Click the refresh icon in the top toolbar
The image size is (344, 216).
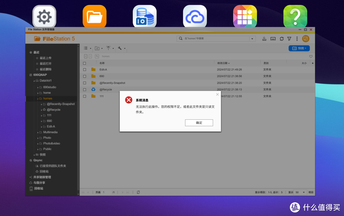click(x=282, y=39)
